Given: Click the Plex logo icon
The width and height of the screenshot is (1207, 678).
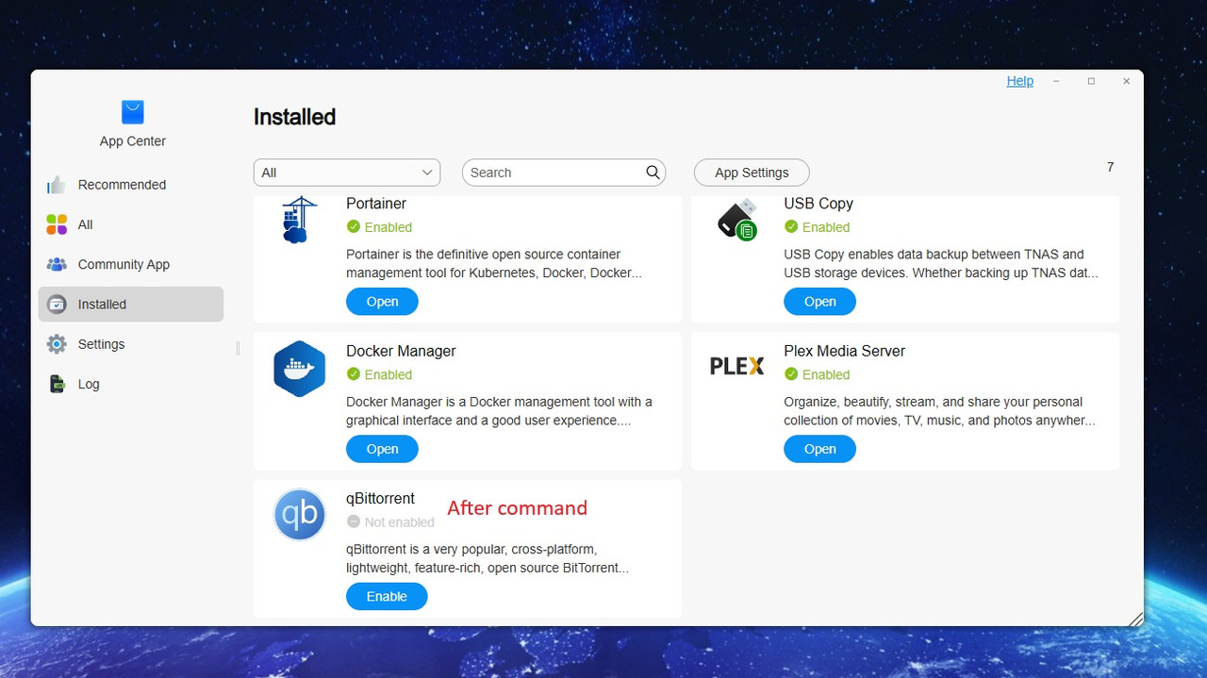Looking at the screenshot, I should click(736, 366).
